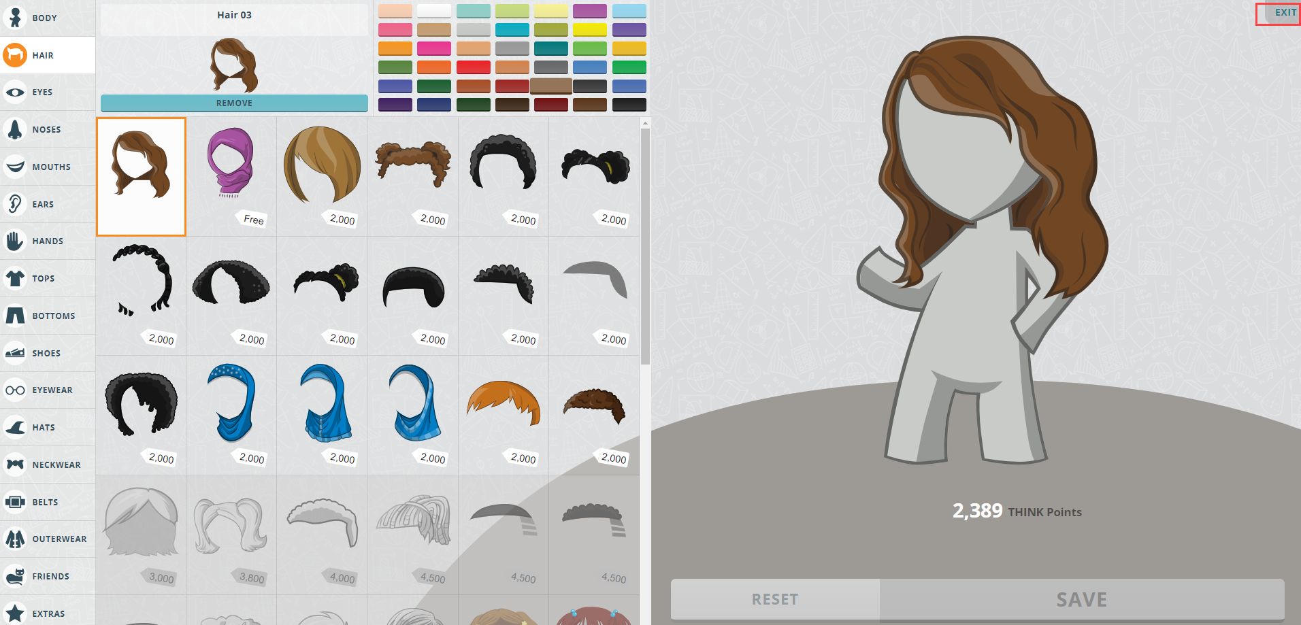This screenshot has width=1301, height=625.
Task: Select the black beaded braids hair thumbnail
Action: (141, 296)
